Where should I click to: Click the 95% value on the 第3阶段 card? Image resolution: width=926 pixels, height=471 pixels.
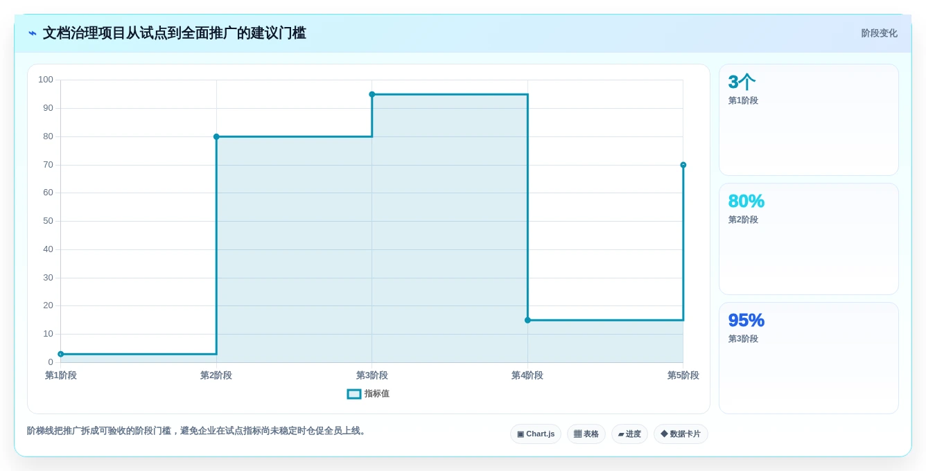(746, 321)
